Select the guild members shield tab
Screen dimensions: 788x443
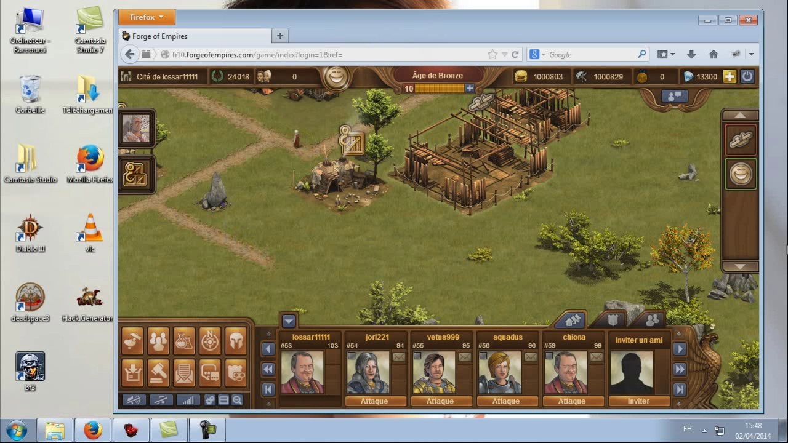pyautogui.click(x=613, y=320)
